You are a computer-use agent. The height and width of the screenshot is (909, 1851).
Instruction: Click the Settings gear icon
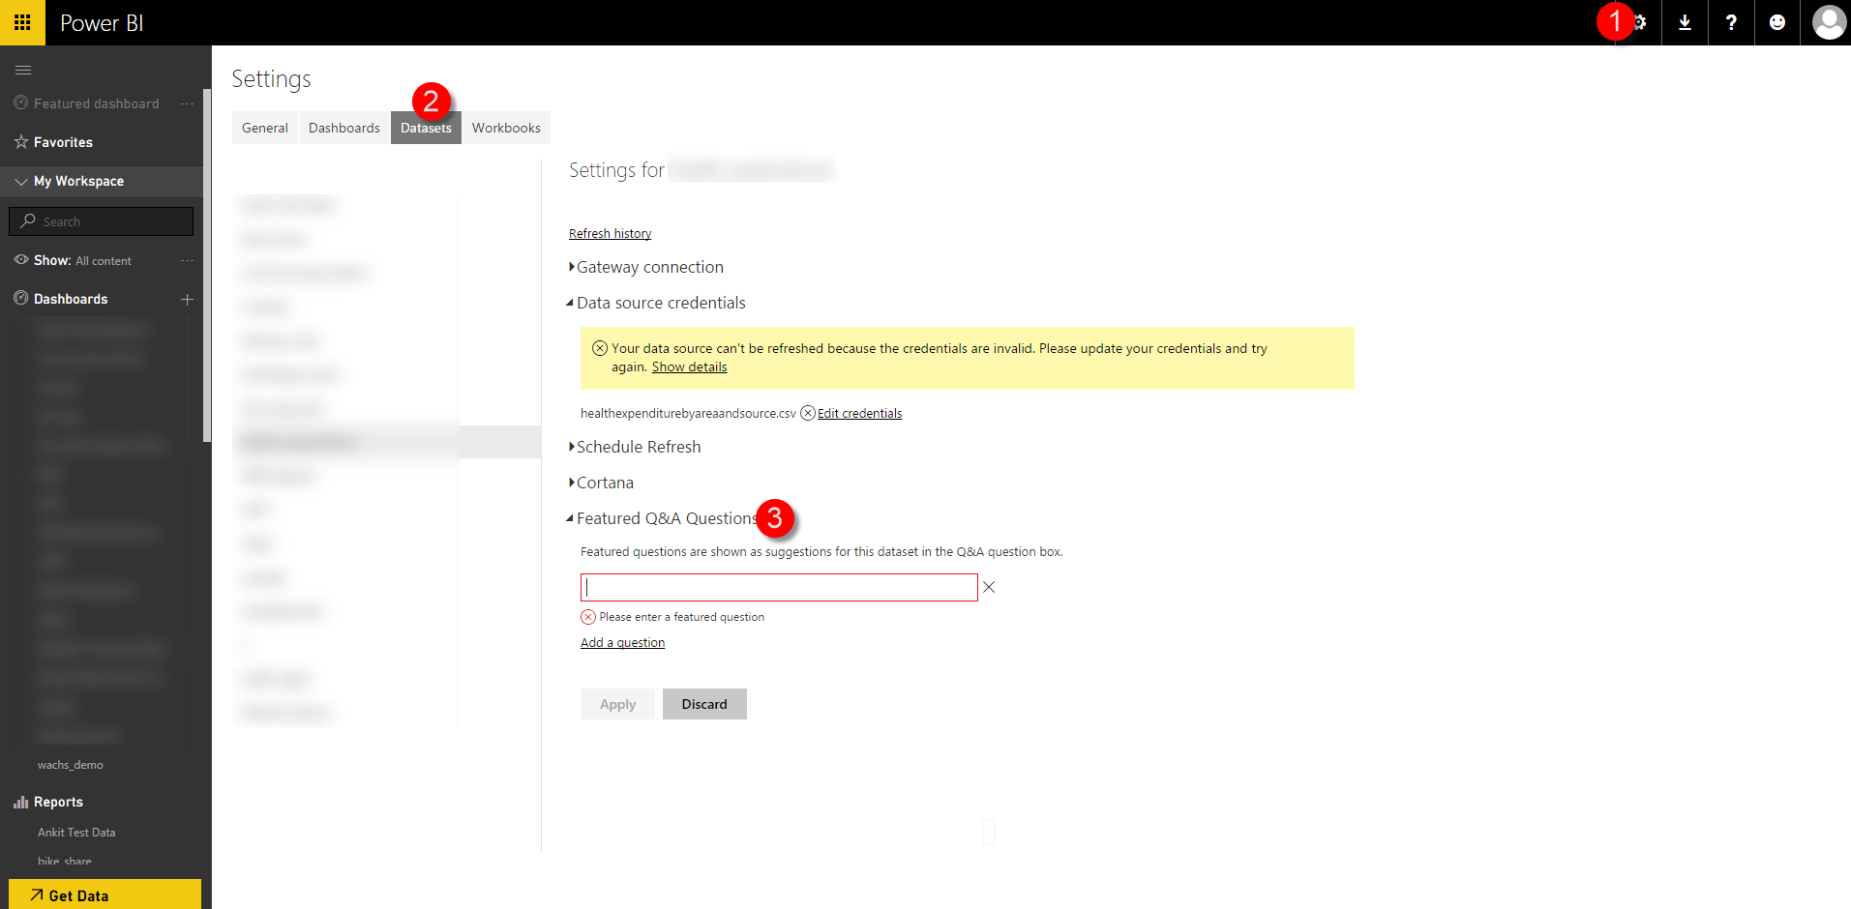(1640, 22)
